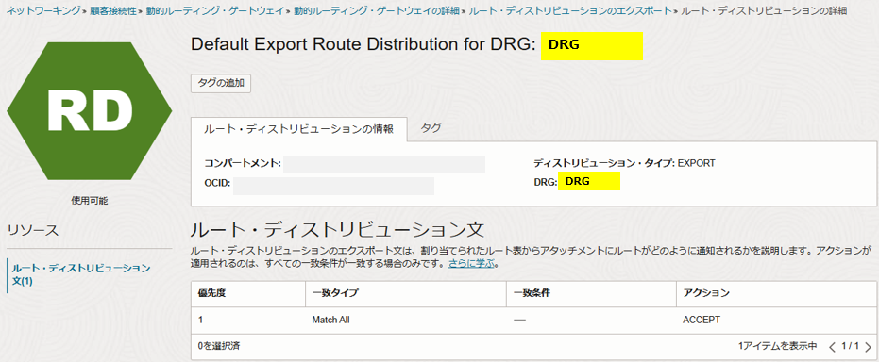Select ルート・ディストリビューション文(1) in the resources list
879x362 pixels.
[x=81, y=274]
